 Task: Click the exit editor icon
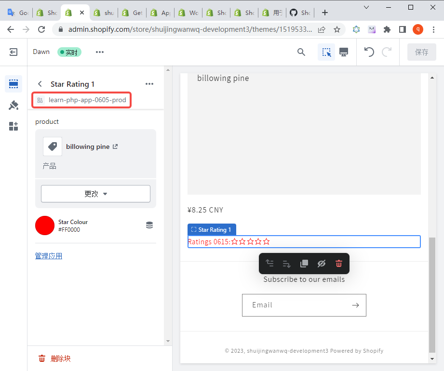13,52
